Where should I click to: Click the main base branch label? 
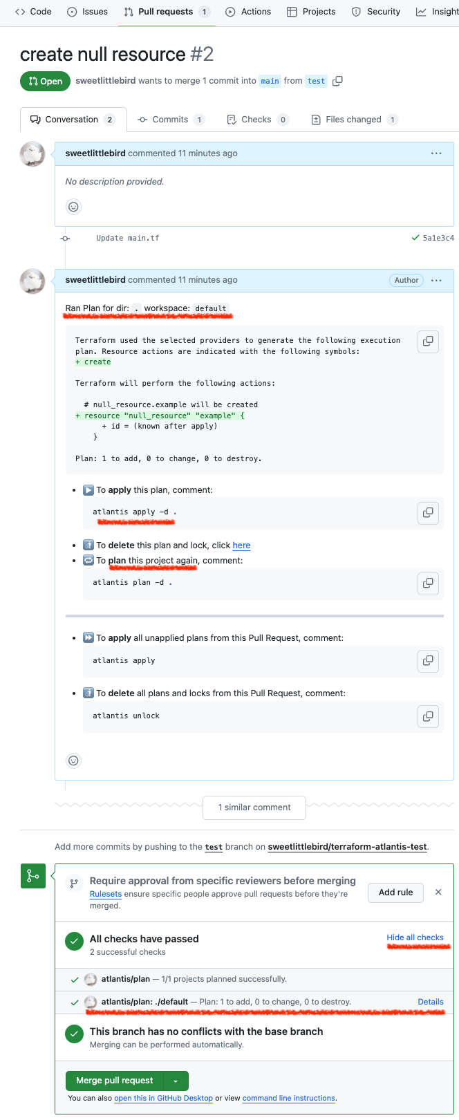270,81
